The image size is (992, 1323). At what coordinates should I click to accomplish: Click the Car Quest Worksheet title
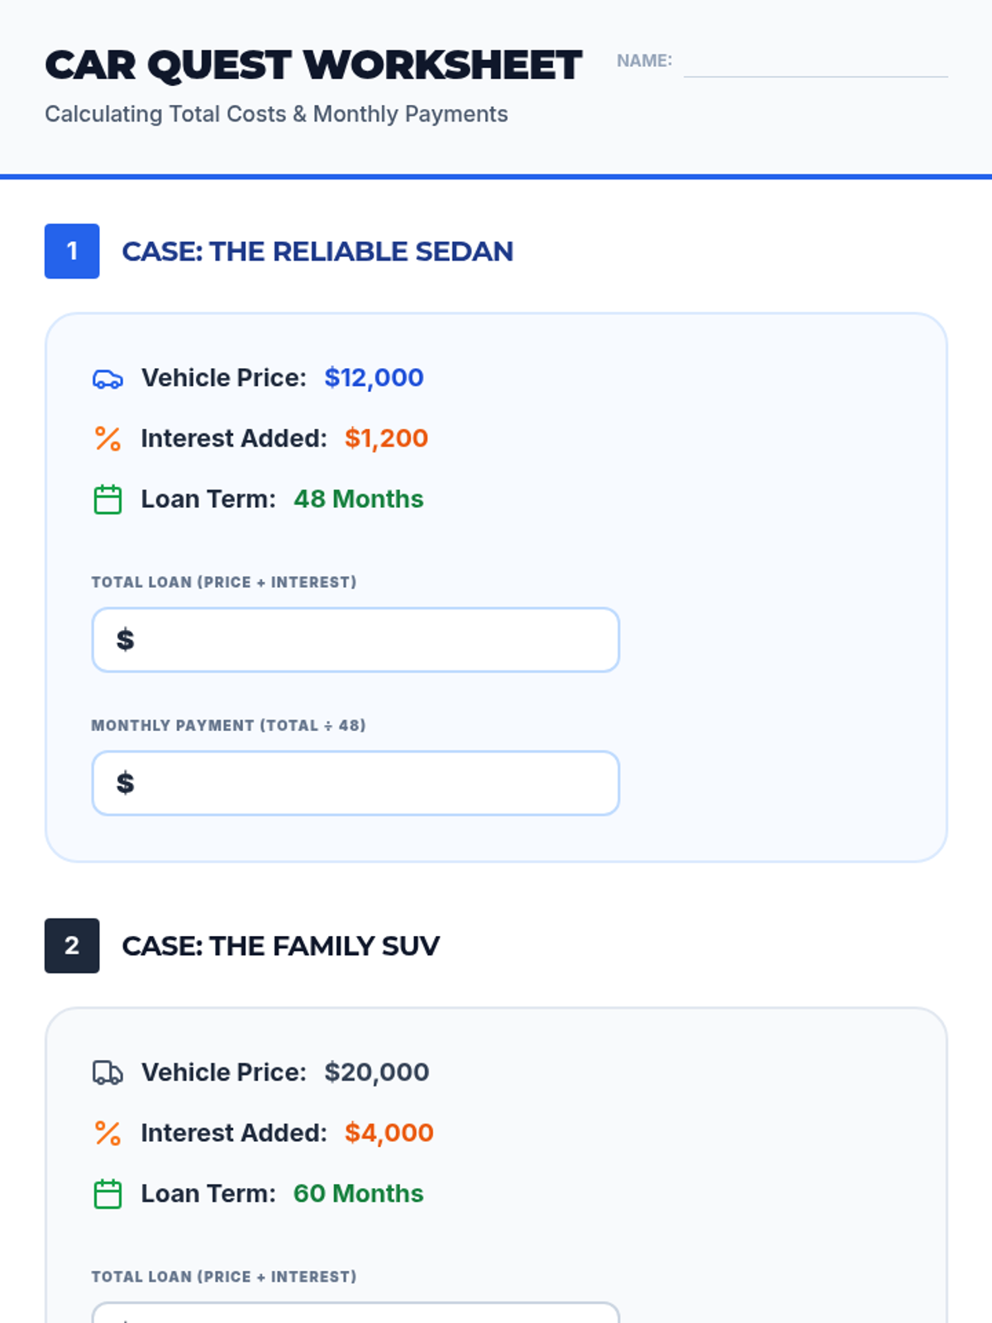click(313, 65)
